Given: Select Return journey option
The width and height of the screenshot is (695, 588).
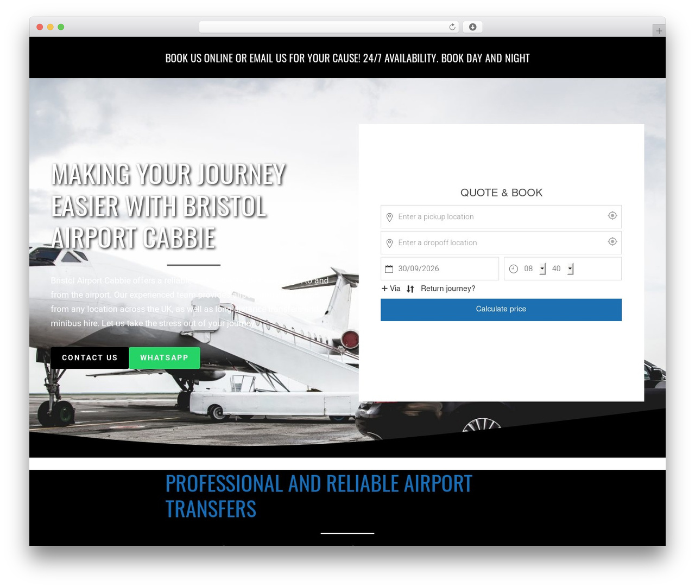Looking at the screenshot, I should [448, 289].
